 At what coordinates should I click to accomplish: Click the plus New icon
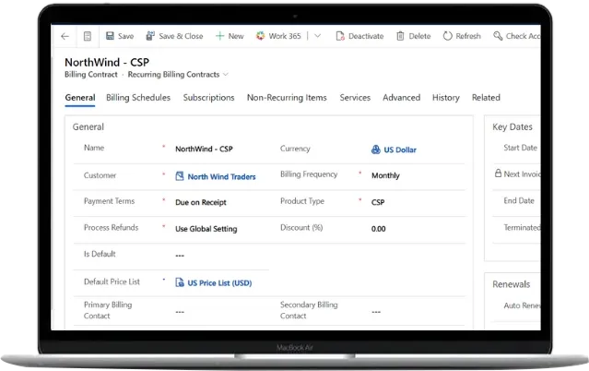(219, 36)
